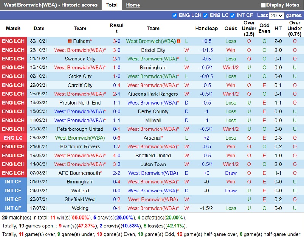Open the Queens Park Rangers team link

pyautogui.click(x=153, y=94)
